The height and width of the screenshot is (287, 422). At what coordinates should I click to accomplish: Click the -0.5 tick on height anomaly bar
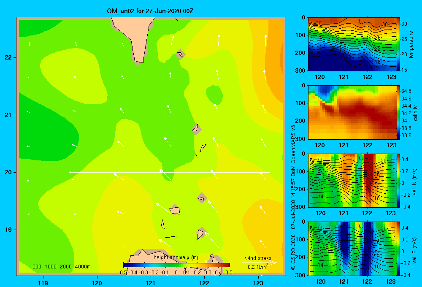pos(122,273)
